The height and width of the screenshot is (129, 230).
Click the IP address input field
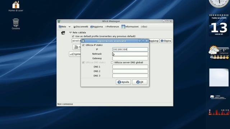point(130,49)
